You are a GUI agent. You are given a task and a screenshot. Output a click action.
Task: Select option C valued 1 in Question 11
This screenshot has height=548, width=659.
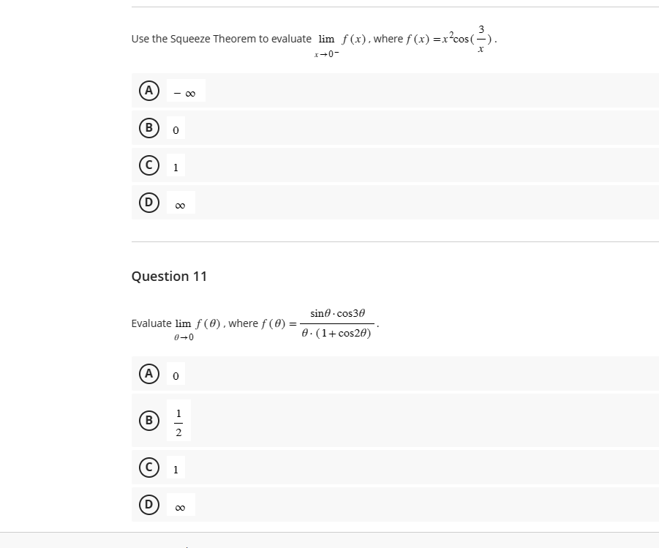148,468
